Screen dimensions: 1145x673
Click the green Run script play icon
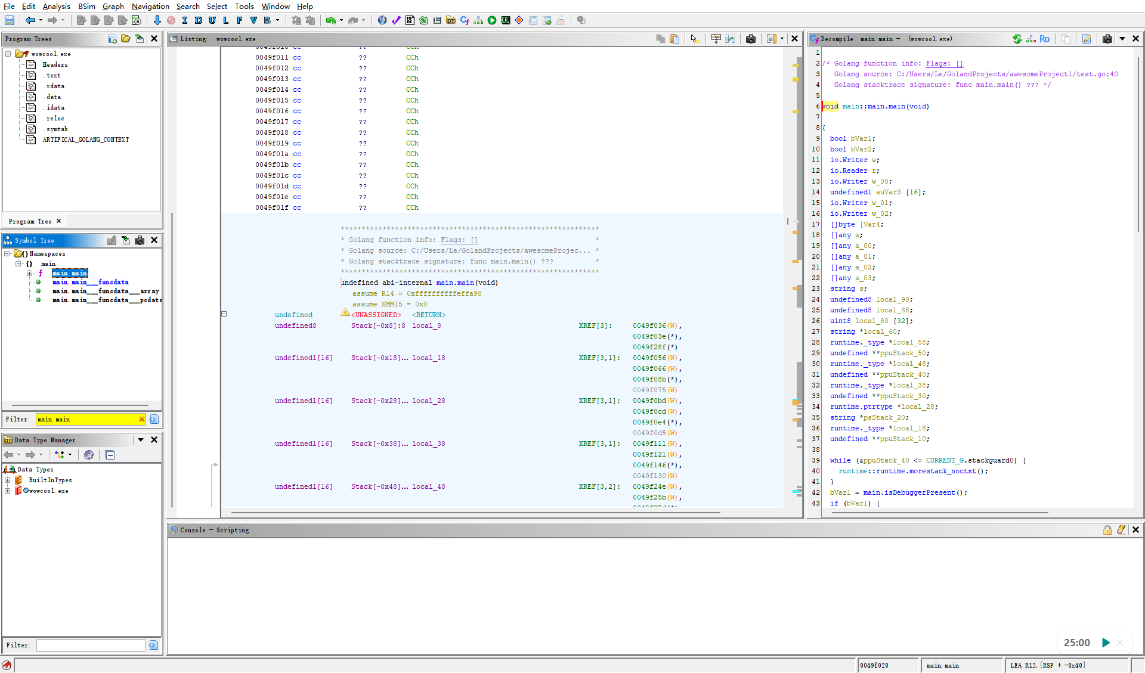[x=492, y=20]
